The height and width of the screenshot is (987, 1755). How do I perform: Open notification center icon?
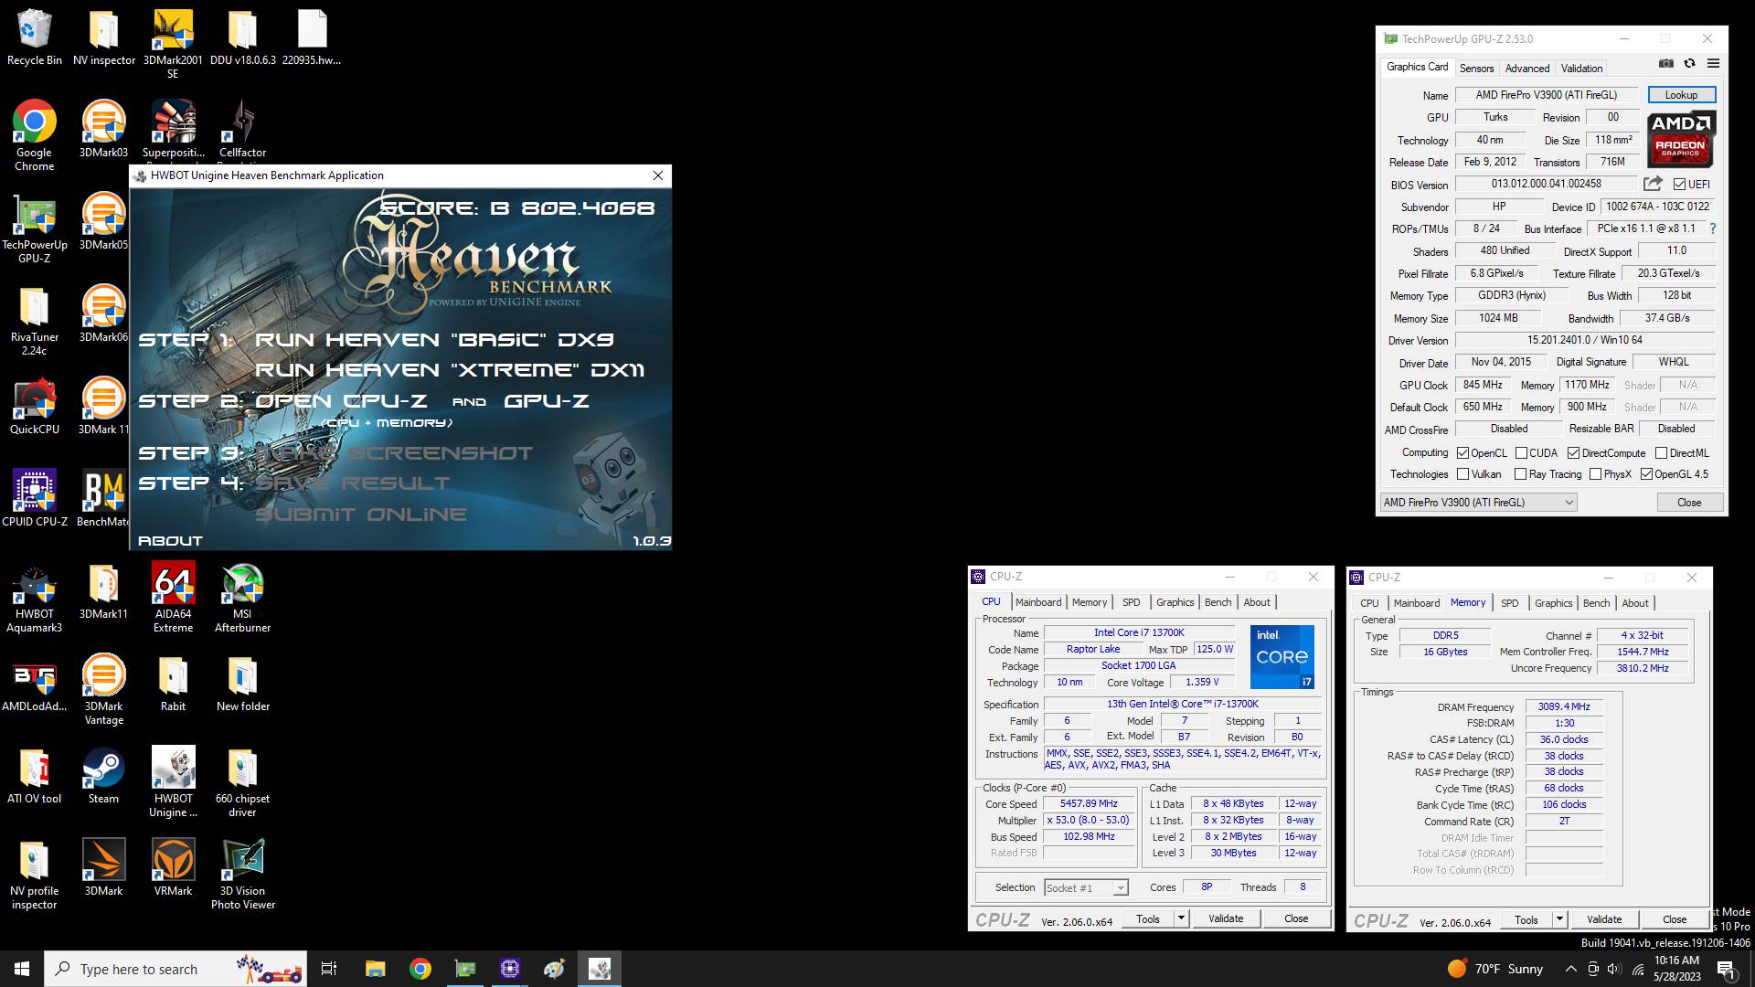pyautogui.click(x=1727, y=969)
